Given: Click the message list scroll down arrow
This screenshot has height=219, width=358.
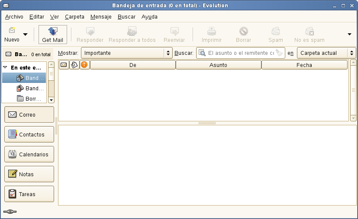Looking at the screenshot, I should [353, 118].
